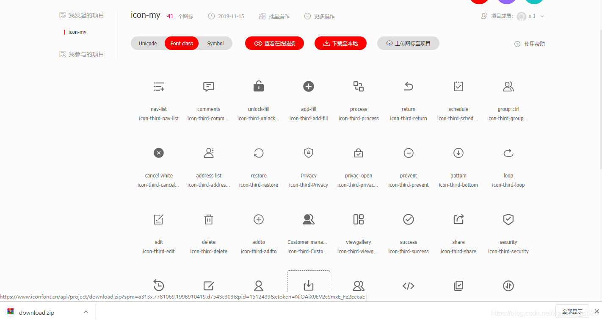Image resolution: width=602 pixels, height=321 pixels.
Task: Select icon-my project in sidebar
Action: click(77, 32)
